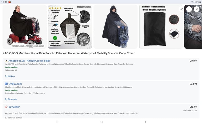Tap the Android home button
This screenshot has height=126, width=202.
(x=101, y=122)
